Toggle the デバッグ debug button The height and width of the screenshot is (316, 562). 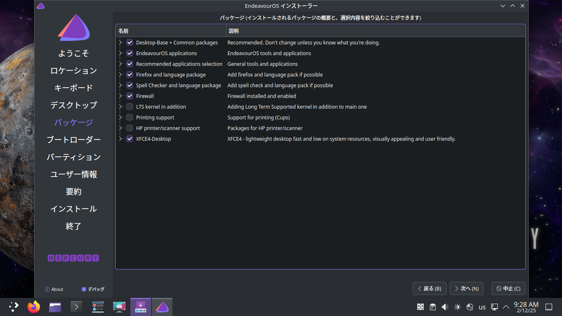(x=93, y=289)
